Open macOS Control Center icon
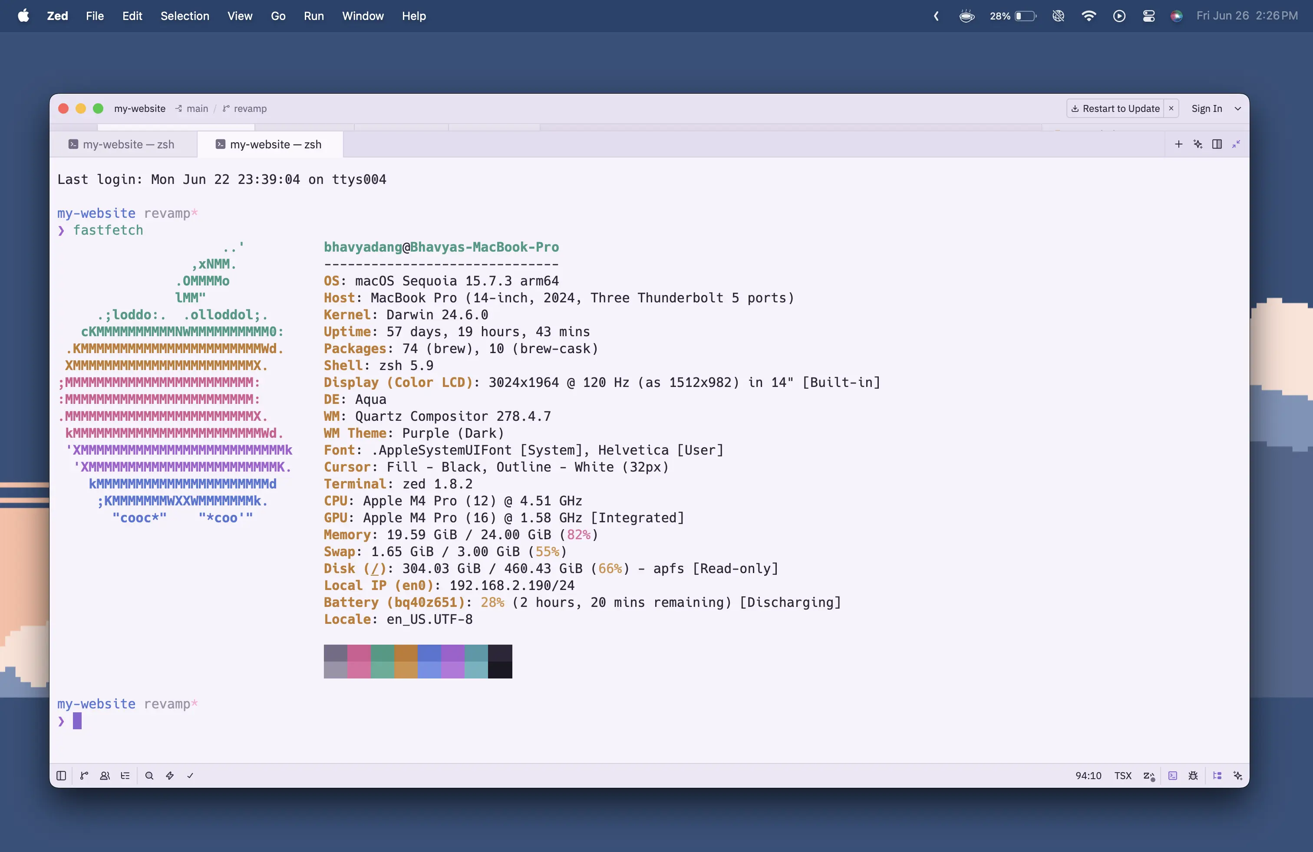Viewport: 1313px width, 852px height. [1148, 16]
